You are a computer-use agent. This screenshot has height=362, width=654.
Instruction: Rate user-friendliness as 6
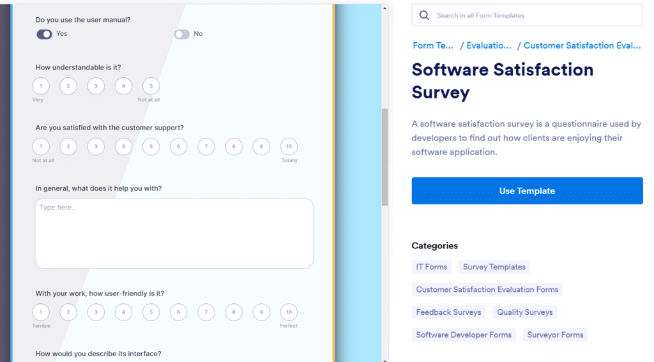pyautogui.click(x=179, y=312)
